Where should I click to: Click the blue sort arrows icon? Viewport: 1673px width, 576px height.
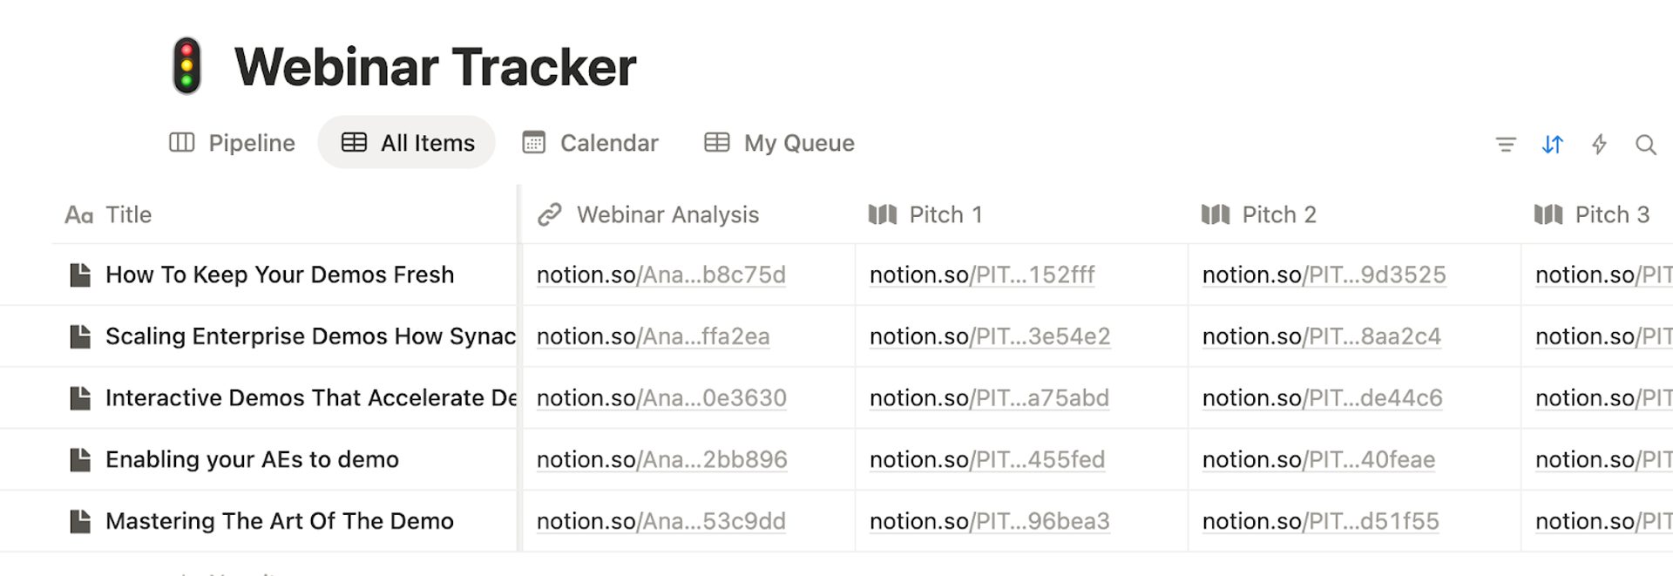click(x=1552, y=145)
